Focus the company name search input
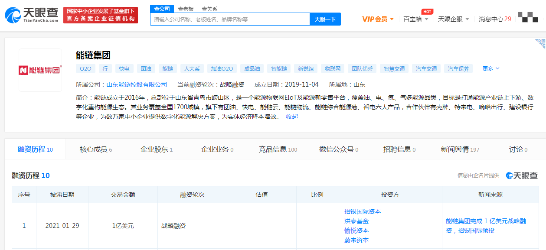Image resolution: width=546 pixels, height=250 pixels. point(230,19)
